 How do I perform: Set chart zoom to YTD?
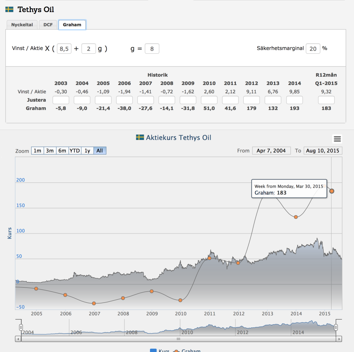[x=75, y=151]
